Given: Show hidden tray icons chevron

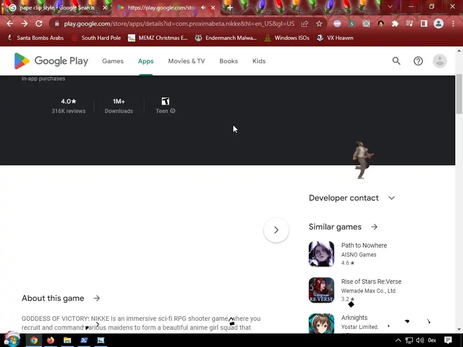Looking at the screenshot, I should click(398, 341).
